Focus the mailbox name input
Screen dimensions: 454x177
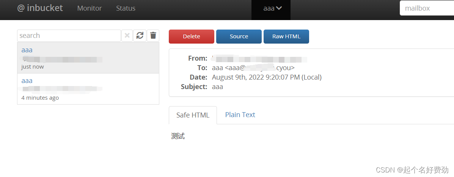(x=427, y=8)
